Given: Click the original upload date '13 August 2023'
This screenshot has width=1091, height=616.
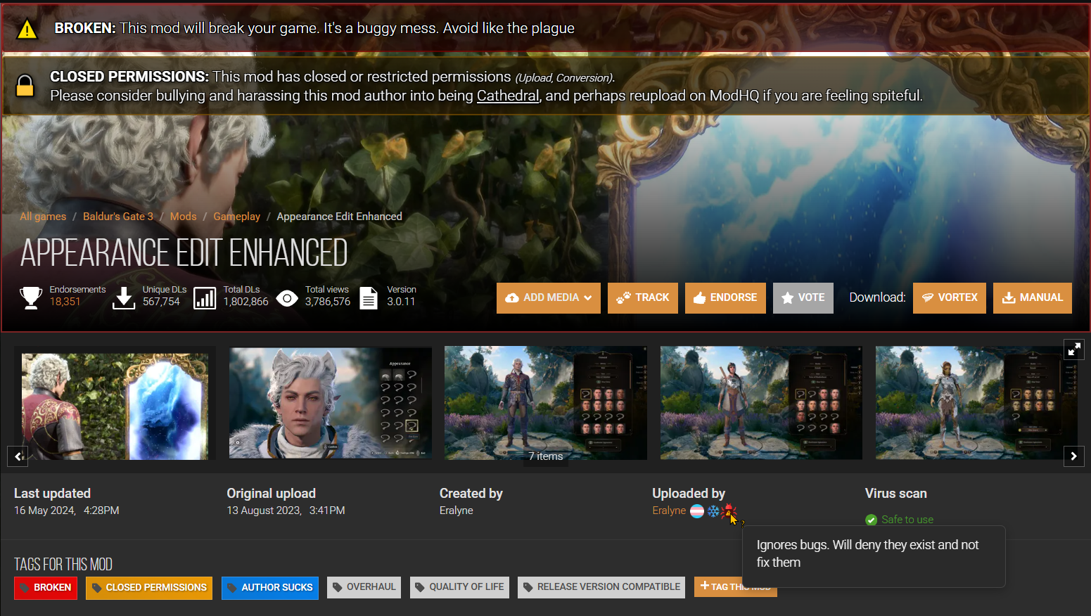Looking at the screenshot, I should [x=264, y=511].
